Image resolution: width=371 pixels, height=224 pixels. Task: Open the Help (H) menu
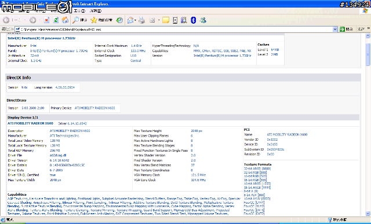tap(96, 11)
